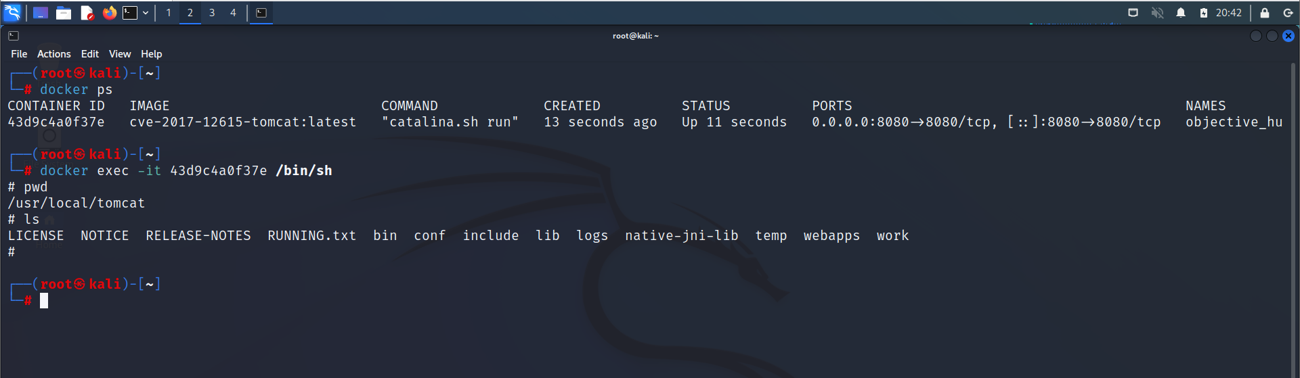Screen dimensions: 1300x378
Task: Open the Actions menu
Action: coord(54,54)
